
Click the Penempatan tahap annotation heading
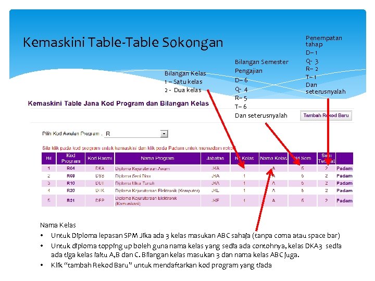[324, 41]
